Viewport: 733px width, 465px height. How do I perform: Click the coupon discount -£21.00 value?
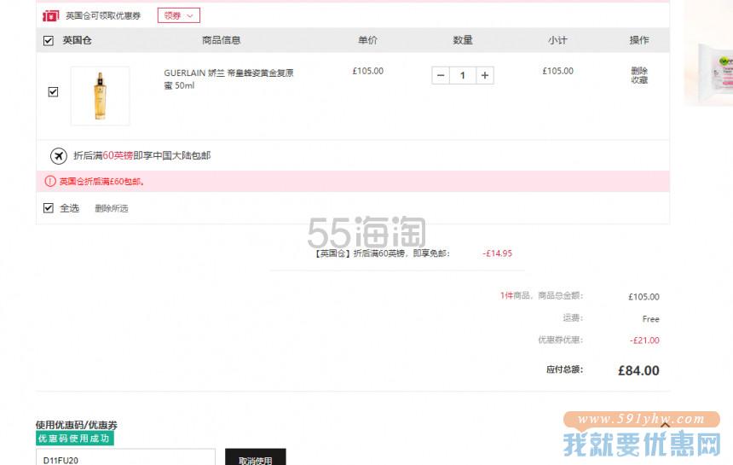[644, 340]
